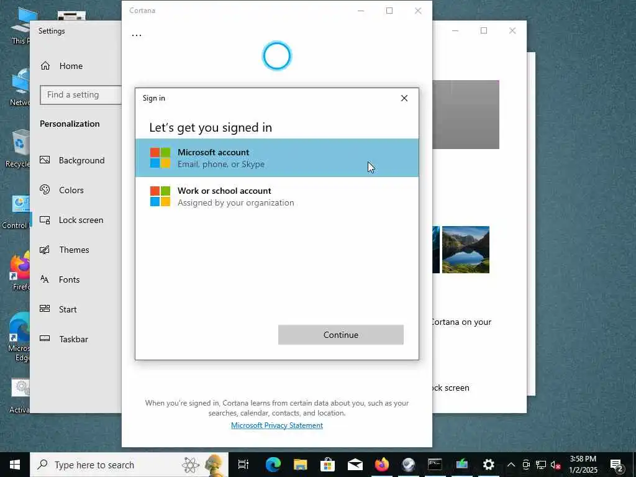Viewport: 636px width, 477px height.
Task: Click the muted volume tray icon
Action: pyautogui.click(x=556, y=465)
